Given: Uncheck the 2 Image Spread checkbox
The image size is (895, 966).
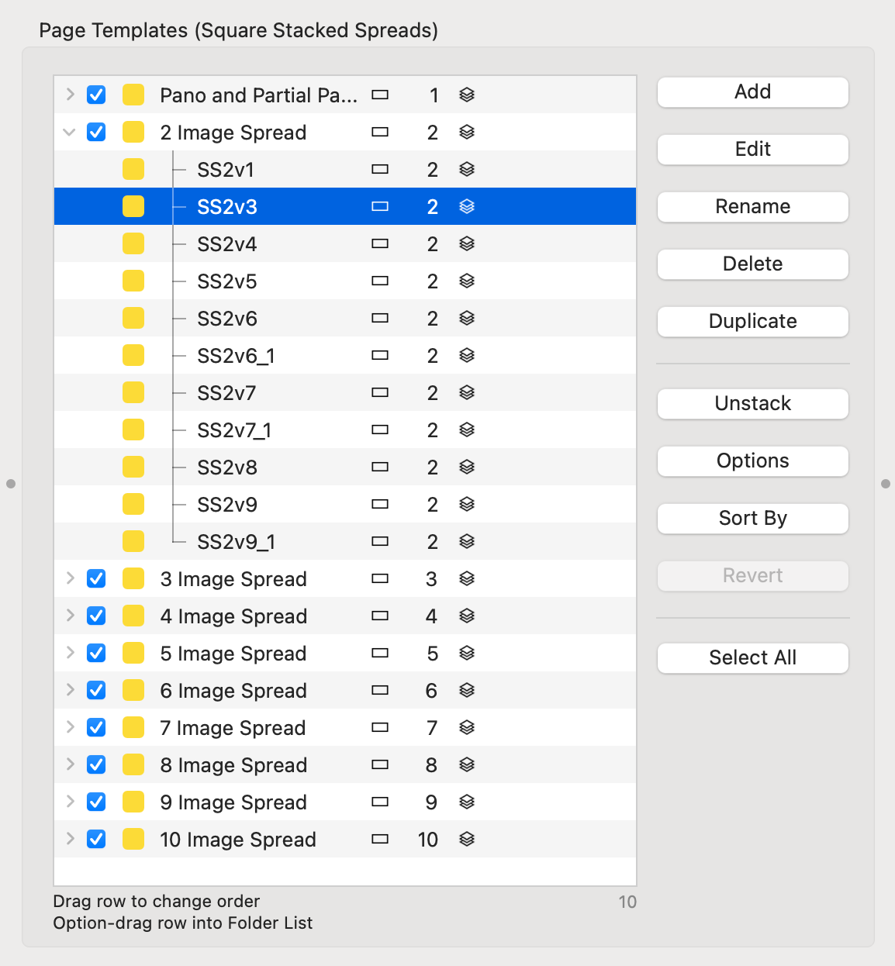Looking at the screenshot, I should (96, 132).
